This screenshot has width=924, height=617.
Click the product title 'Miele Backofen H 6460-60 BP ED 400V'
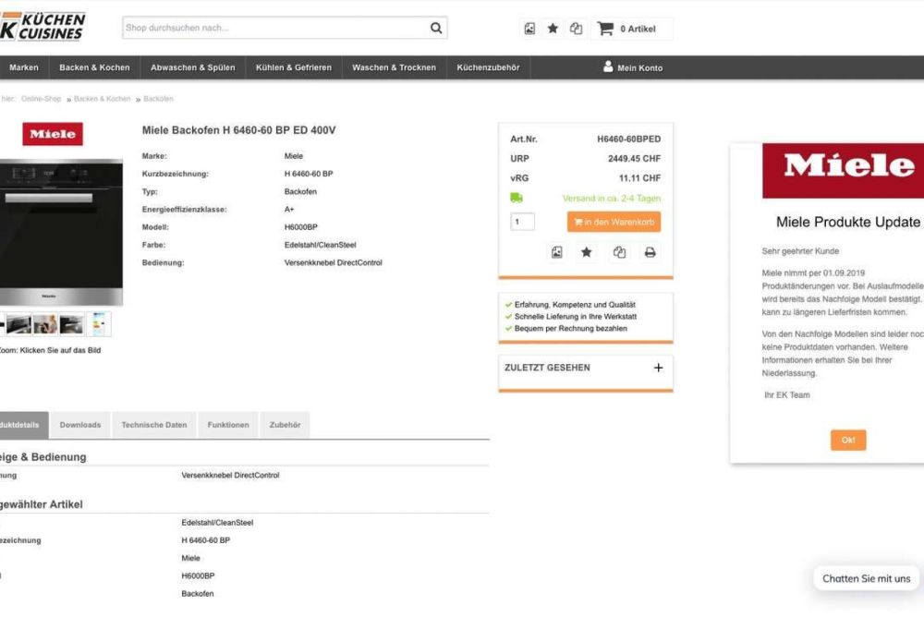[238, 130]
